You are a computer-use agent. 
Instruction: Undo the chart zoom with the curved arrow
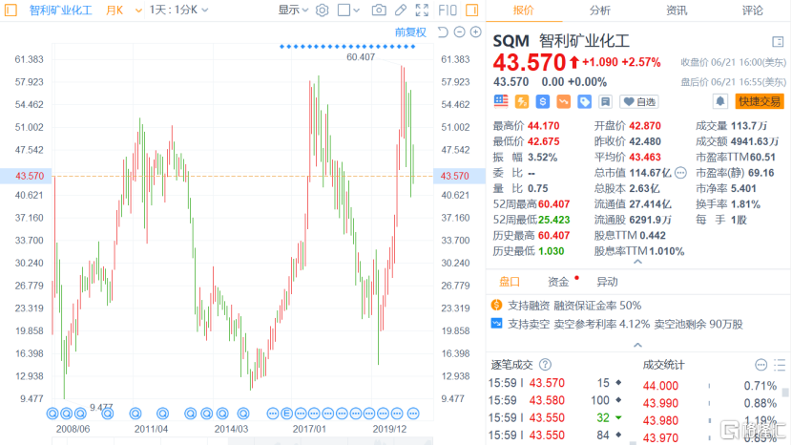click(443, 32)
